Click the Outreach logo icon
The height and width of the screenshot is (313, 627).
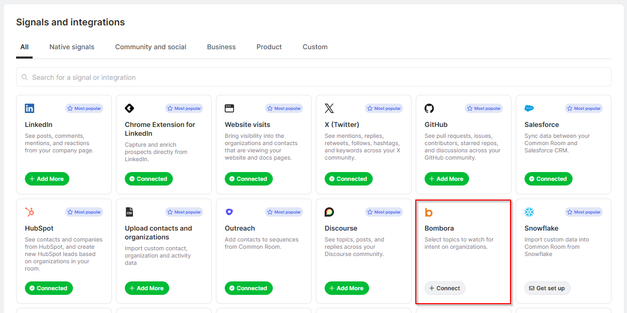[x=229, y=212]
